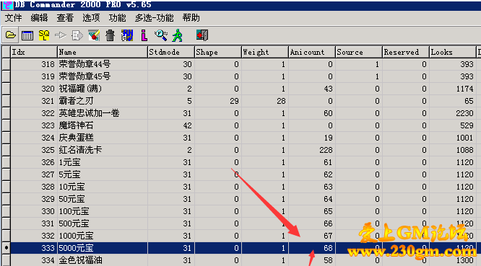
Task: Click Idx cell 326
Action: [34, 162]
